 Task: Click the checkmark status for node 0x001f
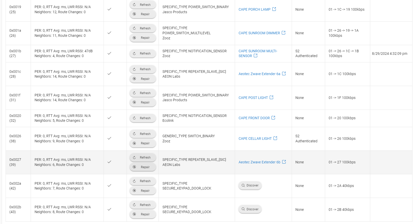coord(109,97)
